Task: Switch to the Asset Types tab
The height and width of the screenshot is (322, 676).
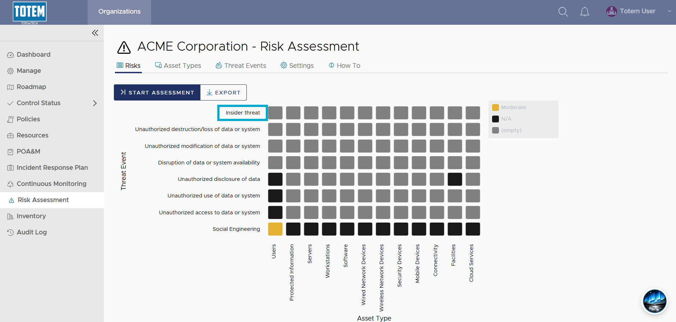Action: (x=178, y=66)
